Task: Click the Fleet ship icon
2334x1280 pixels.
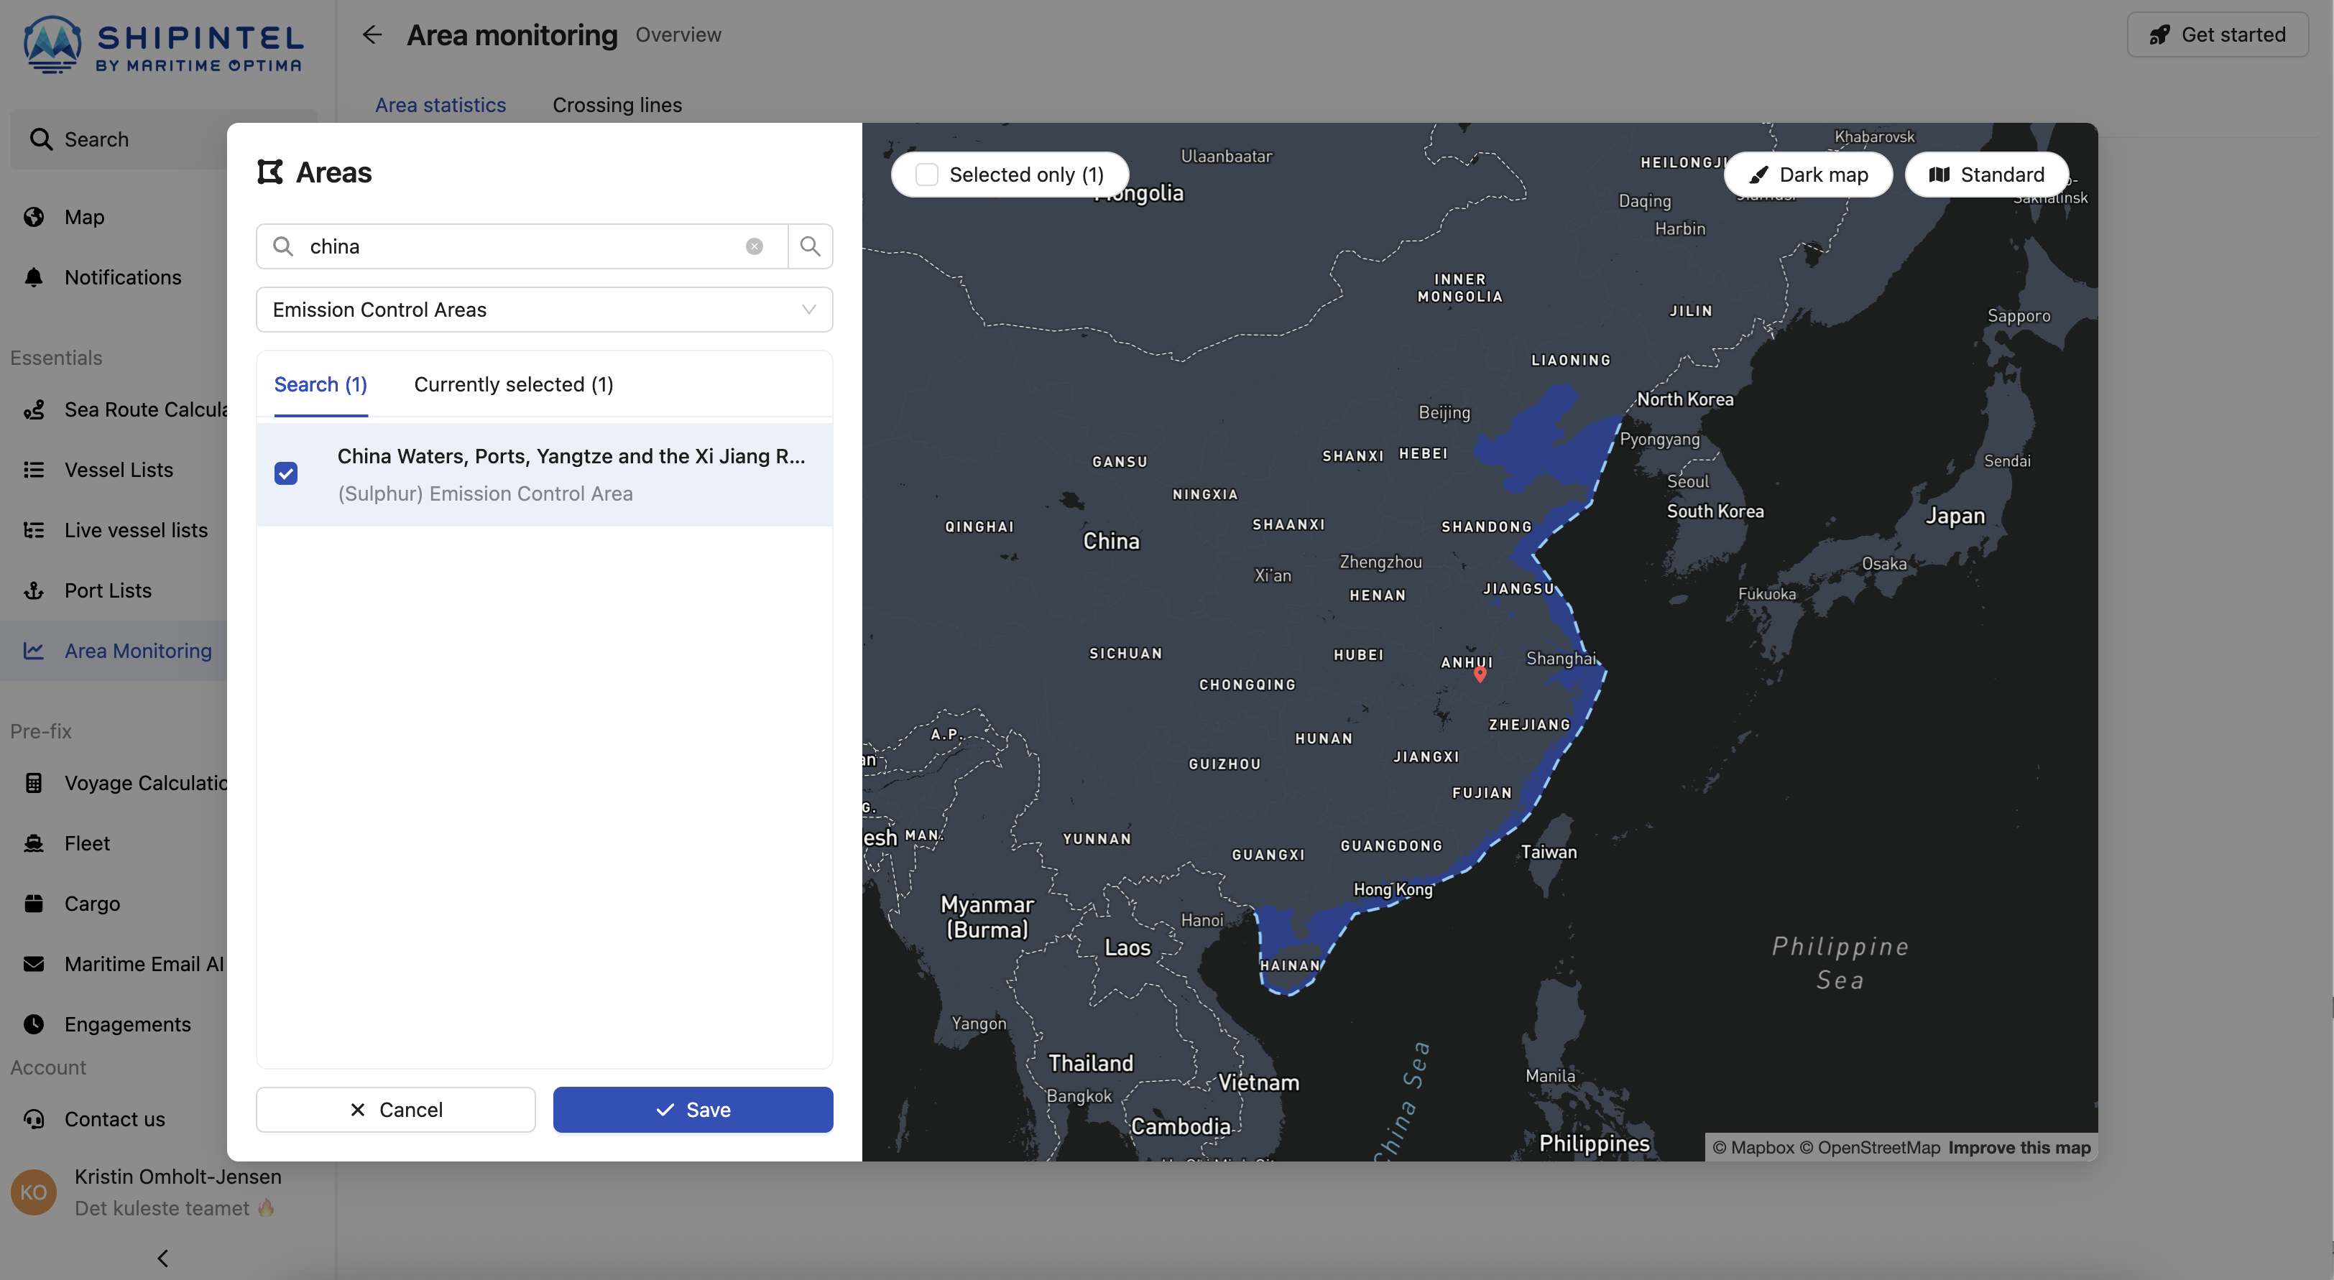Action: 34,843
